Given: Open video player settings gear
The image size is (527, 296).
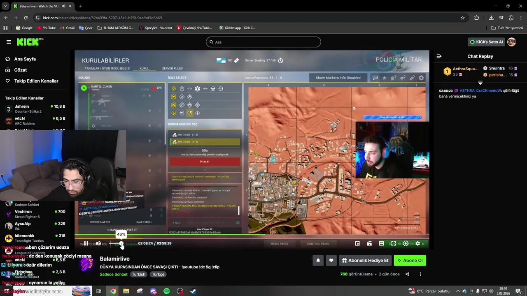Looking at the screenshot, I should [x=417, y=243].
